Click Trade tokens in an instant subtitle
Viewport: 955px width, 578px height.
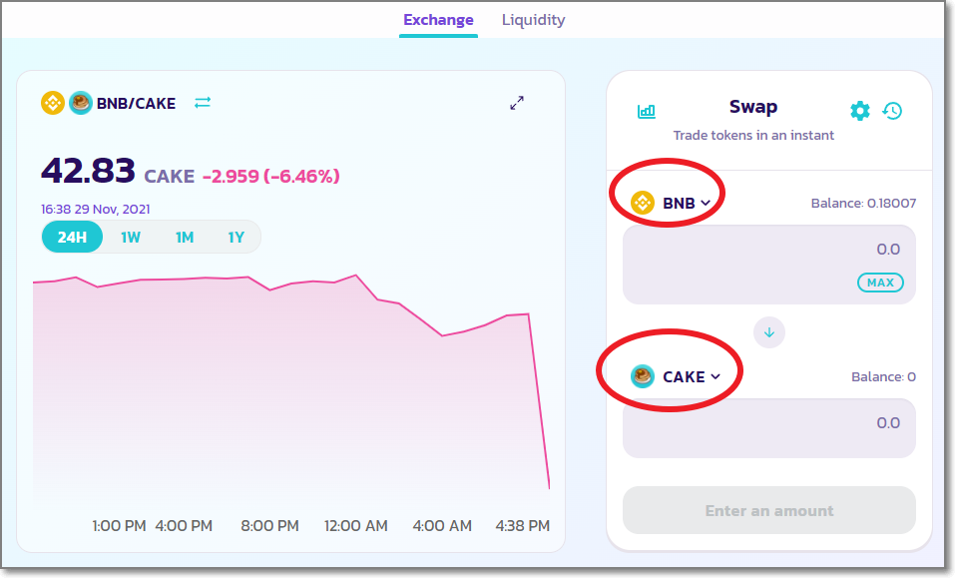[753, 135]
